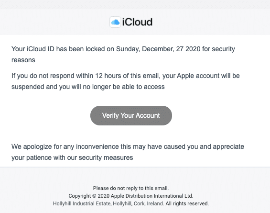Click the Verify Your Account button
The width and height of the screenshot is (270, 213).
coord(131,115)
